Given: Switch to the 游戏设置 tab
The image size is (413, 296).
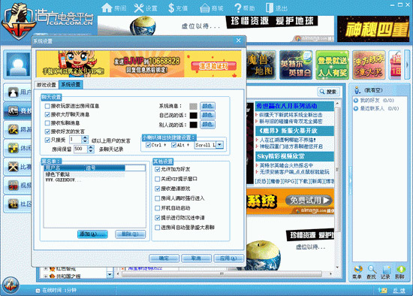Looking at the screenshot, I should pyautogui.click(x=47, y=85).
